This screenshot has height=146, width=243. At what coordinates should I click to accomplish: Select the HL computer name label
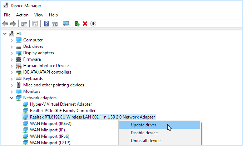(19, 34)
